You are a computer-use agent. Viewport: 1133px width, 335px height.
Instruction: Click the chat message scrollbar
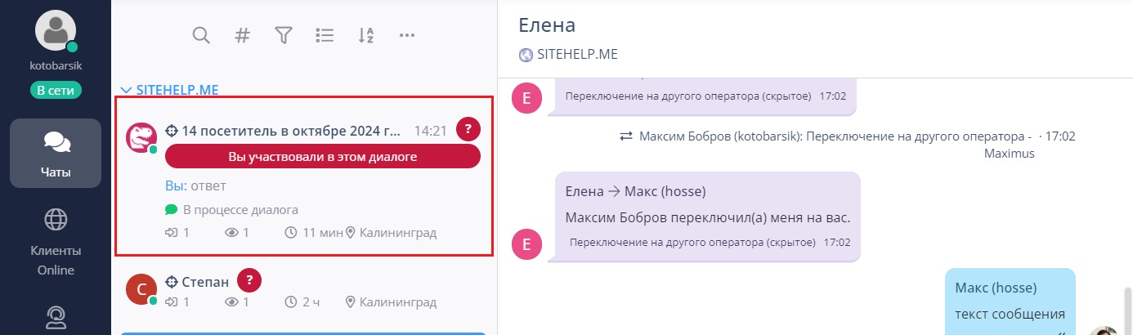[x=1127, y=310]
